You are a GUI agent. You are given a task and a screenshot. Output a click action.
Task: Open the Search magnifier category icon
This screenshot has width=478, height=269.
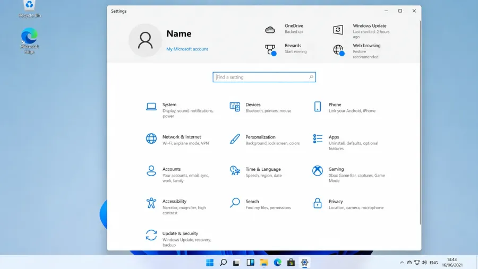234,203
